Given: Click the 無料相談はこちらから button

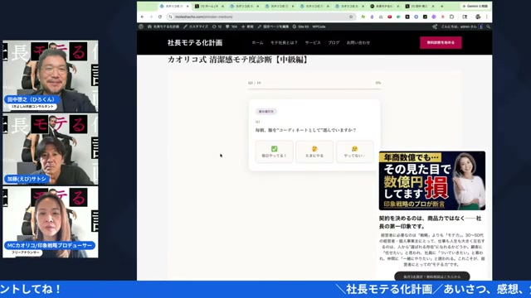Looking at the screenshot, I should [432, 276].
